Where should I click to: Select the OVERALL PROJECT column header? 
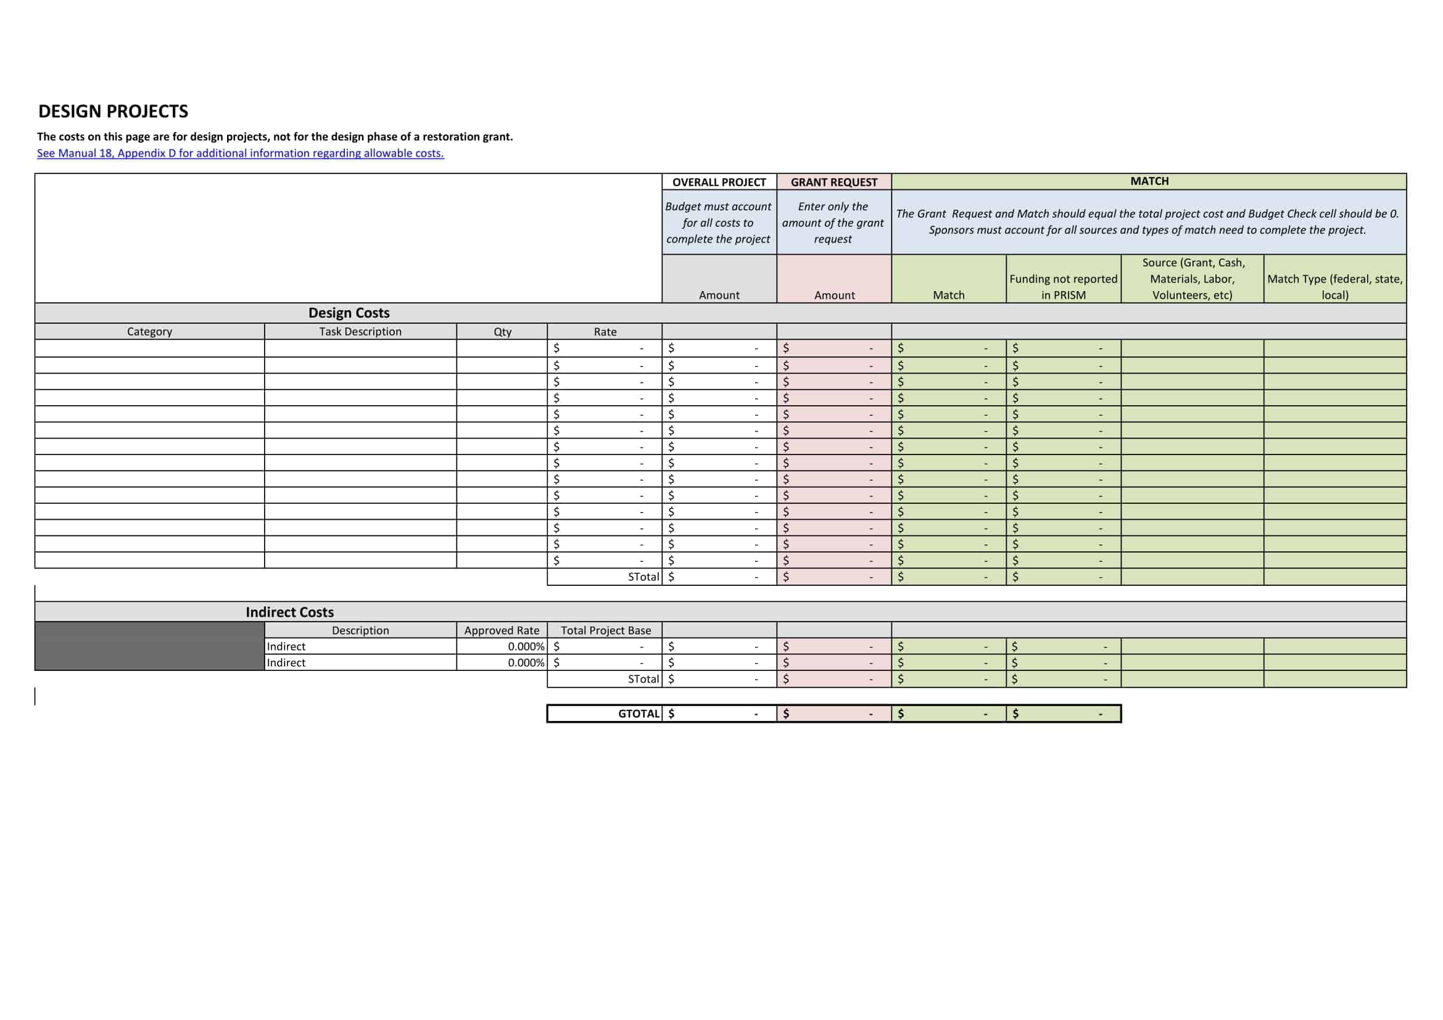719,182
